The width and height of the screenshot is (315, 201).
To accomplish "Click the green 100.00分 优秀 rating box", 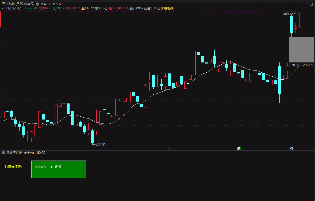I will pyautogui.click(x=59, y=169).
